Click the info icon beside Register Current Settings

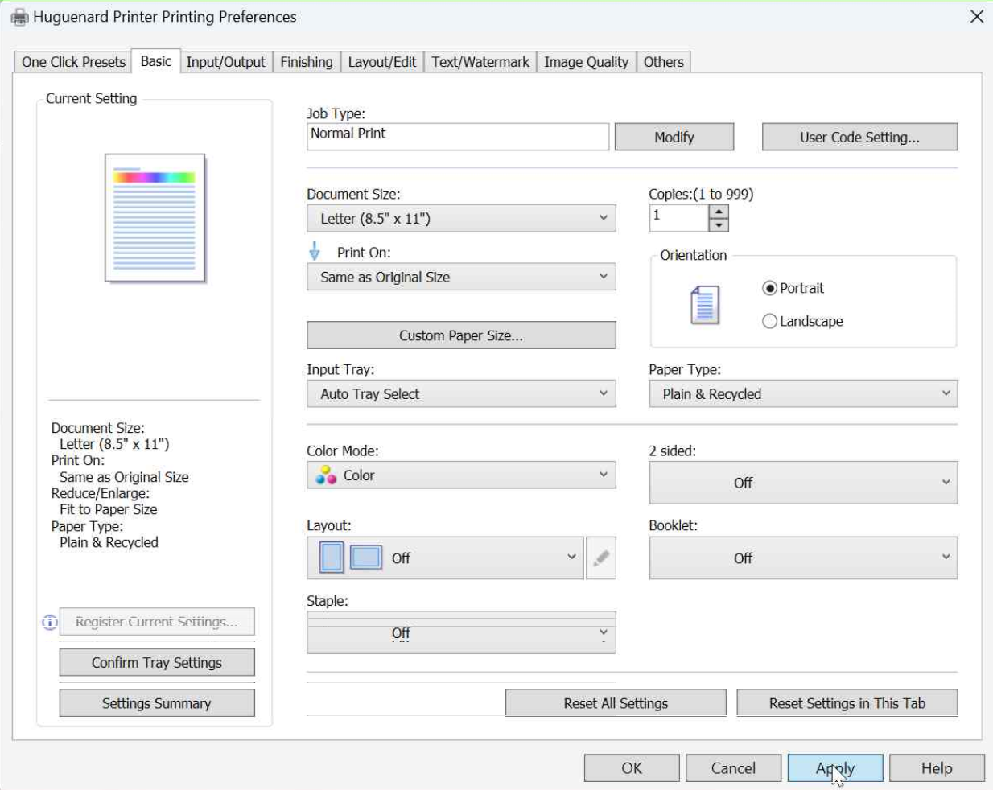pyautogui.click(x=50, y=622)
